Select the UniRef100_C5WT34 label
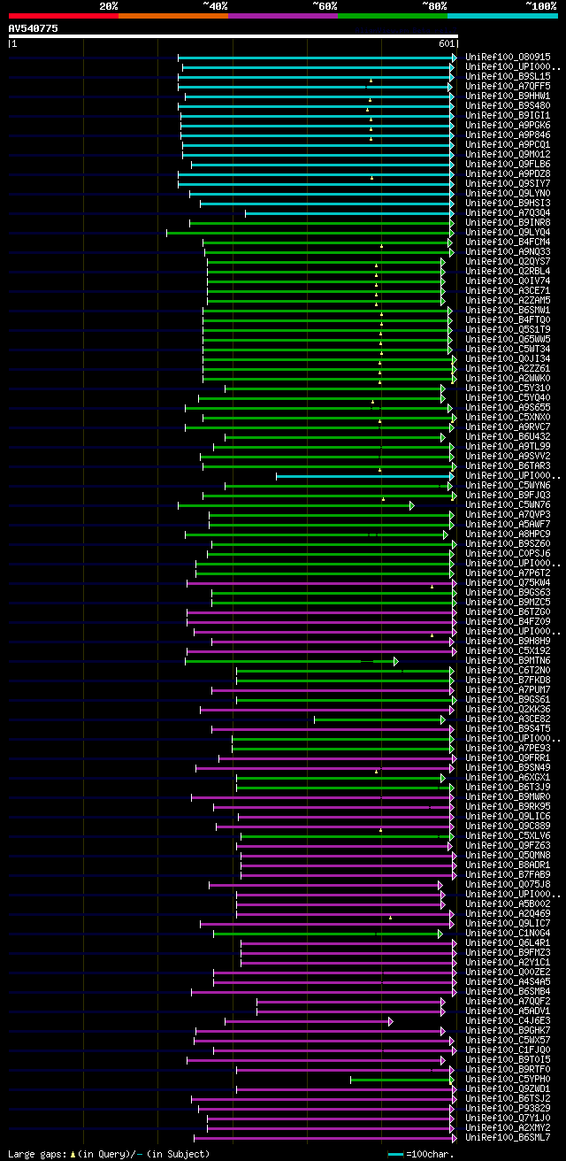Viewport: 566px width, 1161px height. point(508,349)
